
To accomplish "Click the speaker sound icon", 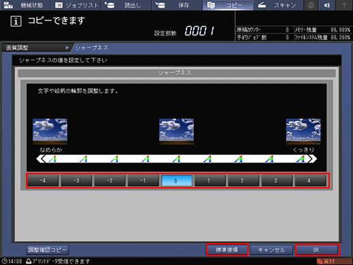I will tap(327, 5).
